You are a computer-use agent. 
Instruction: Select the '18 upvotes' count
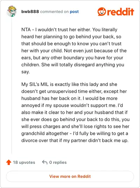[x=24, y=162]
